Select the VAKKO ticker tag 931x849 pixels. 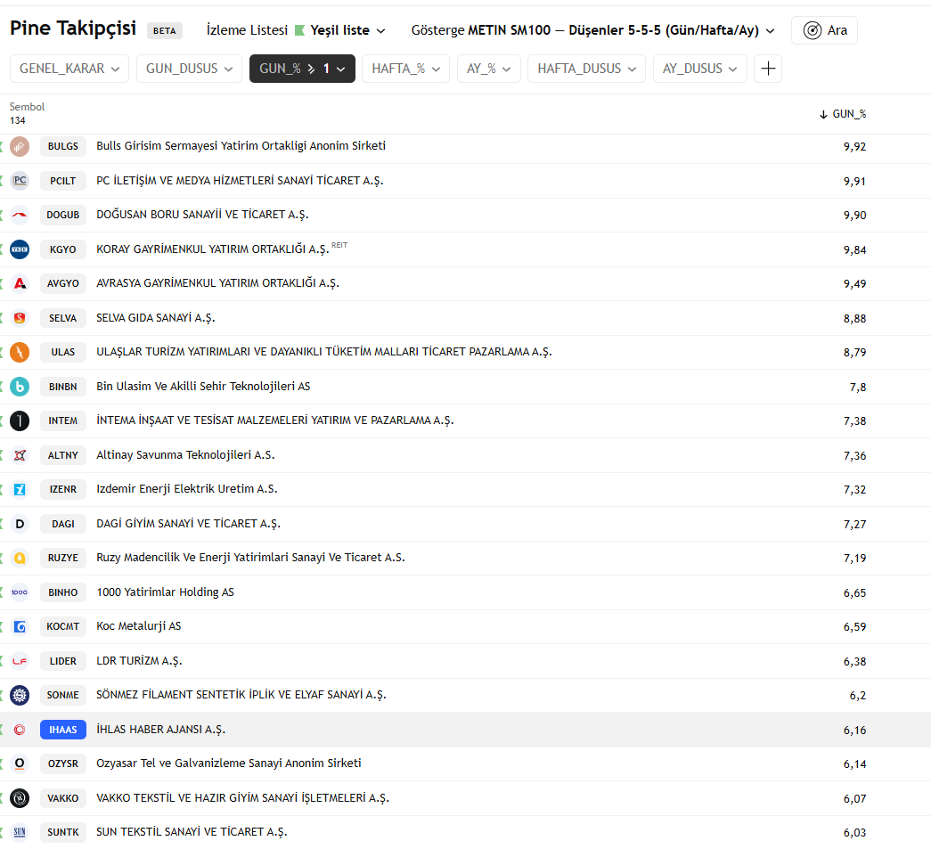pyautogui.click(x=63, y=798)
